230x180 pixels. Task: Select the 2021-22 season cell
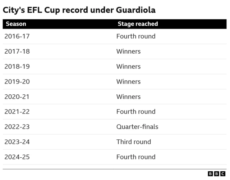click(17, 112)
